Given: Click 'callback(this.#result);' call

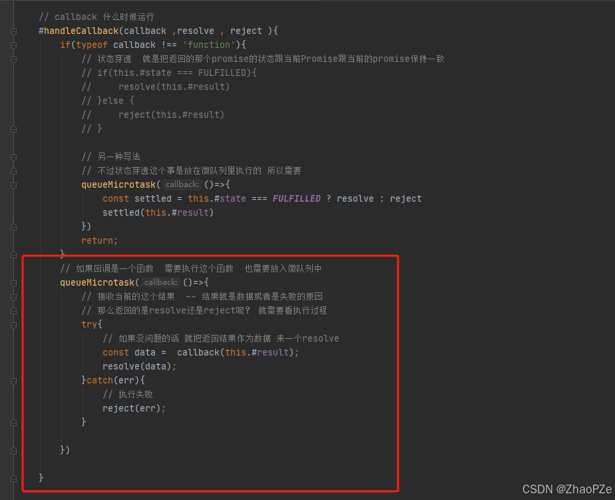Looking at the screenshot, I should click(x=238, y=352).
